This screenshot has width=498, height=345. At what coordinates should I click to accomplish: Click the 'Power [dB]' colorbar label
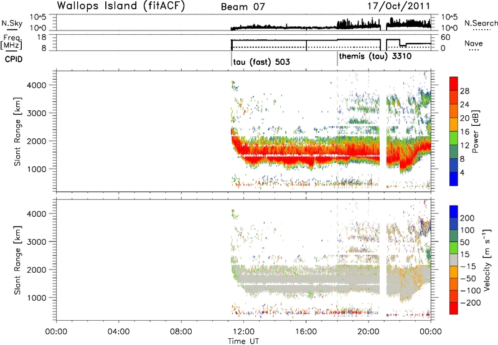coord(475,131)
